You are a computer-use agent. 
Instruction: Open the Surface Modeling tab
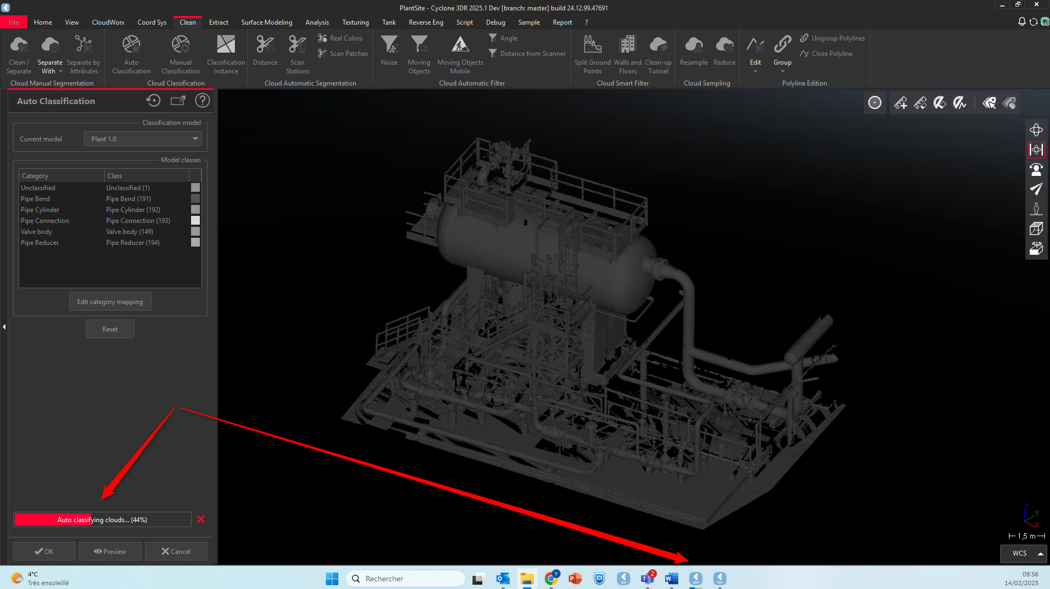click(x=267, y=22)
